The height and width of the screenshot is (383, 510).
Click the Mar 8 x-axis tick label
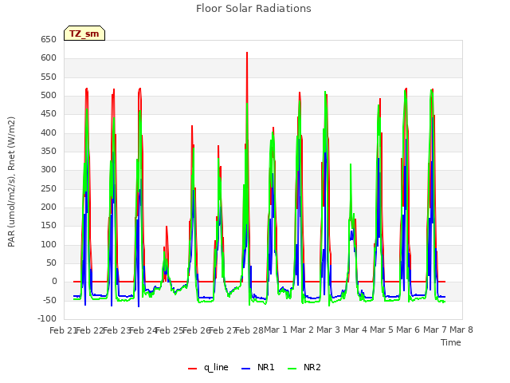pos(461,330)
